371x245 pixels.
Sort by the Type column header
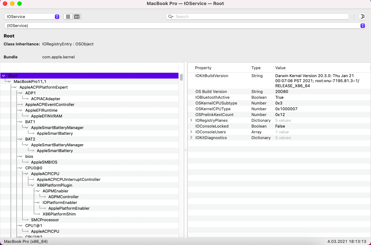tap(256, 68)
